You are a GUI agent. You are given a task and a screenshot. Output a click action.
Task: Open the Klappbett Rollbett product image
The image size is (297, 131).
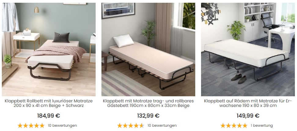point(49,49)
